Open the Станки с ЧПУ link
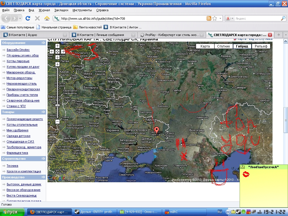Viewport: 288px width, 216px height. tap(16, 106)
